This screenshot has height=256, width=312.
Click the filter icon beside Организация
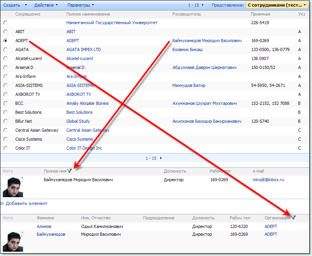[x=293, y=217]
